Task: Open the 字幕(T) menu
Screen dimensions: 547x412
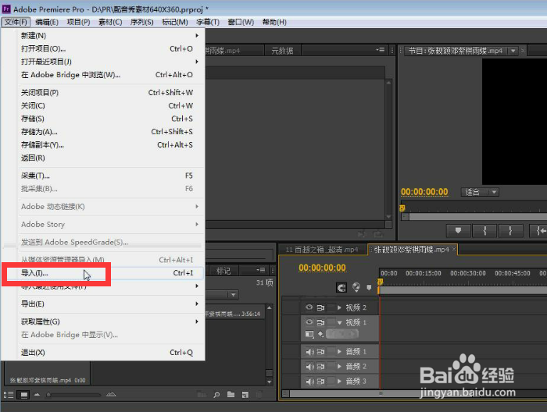Action: (208, 22)
